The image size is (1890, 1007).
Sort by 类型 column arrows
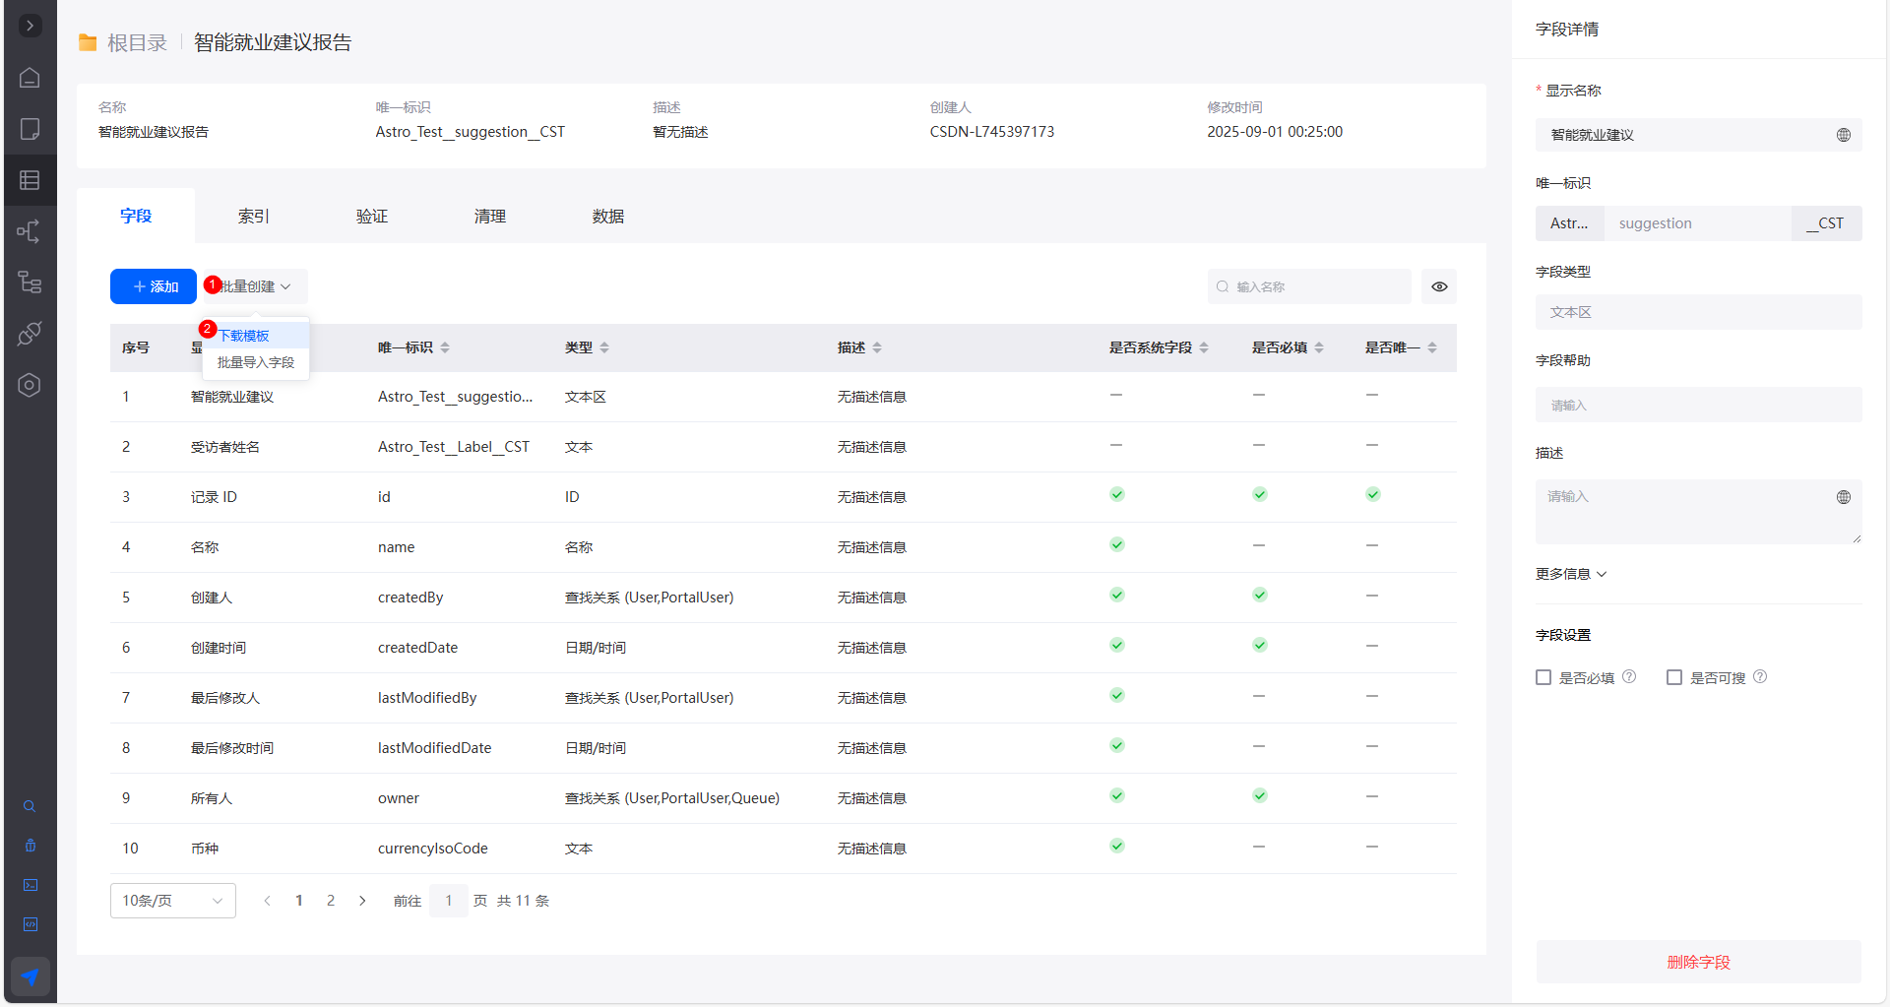(604, 347)
